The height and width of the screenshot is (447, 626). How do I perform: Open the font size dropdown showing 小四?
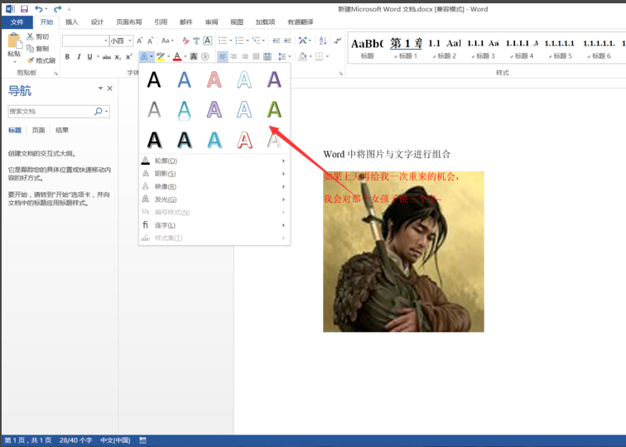pyautogui.click(x=120, y=41)
